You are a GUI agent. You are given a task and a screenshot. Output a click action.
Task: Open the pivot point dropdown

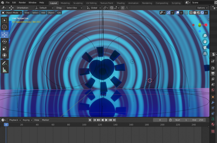click(106, 8)
